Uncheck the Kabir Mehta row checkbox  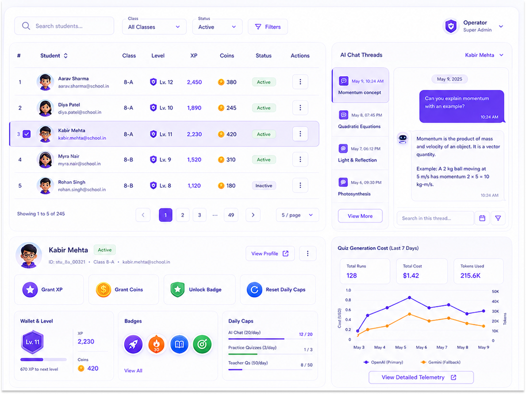[27, 134]
